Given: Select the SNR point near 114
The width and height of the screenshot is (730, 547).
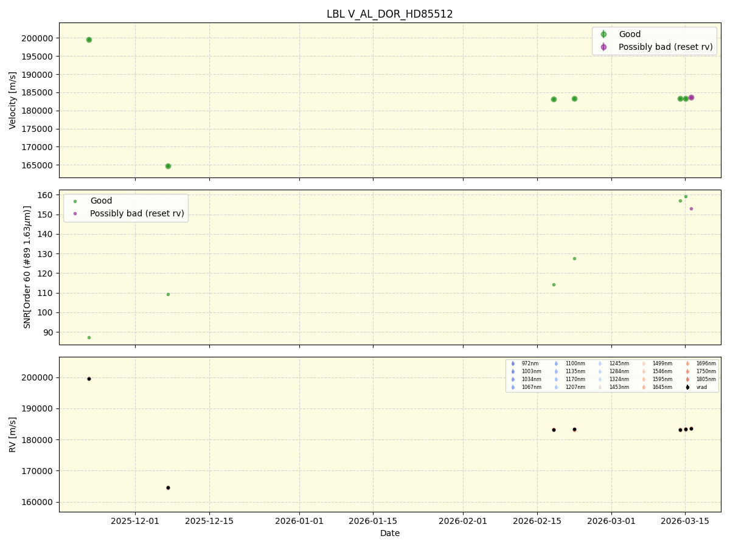Looking at the screenshot, I should [x=554, y=284].
